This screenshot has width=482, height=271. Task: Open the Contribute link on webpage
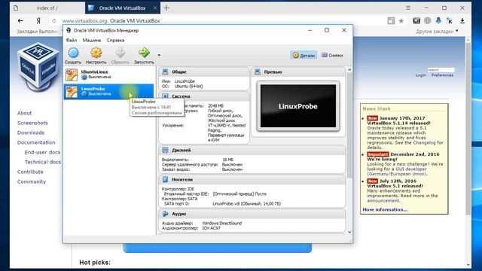[30, 172]
